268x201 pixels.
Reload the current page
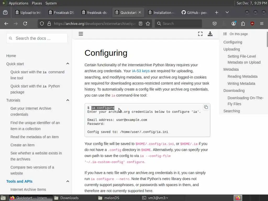pos(25,24)
